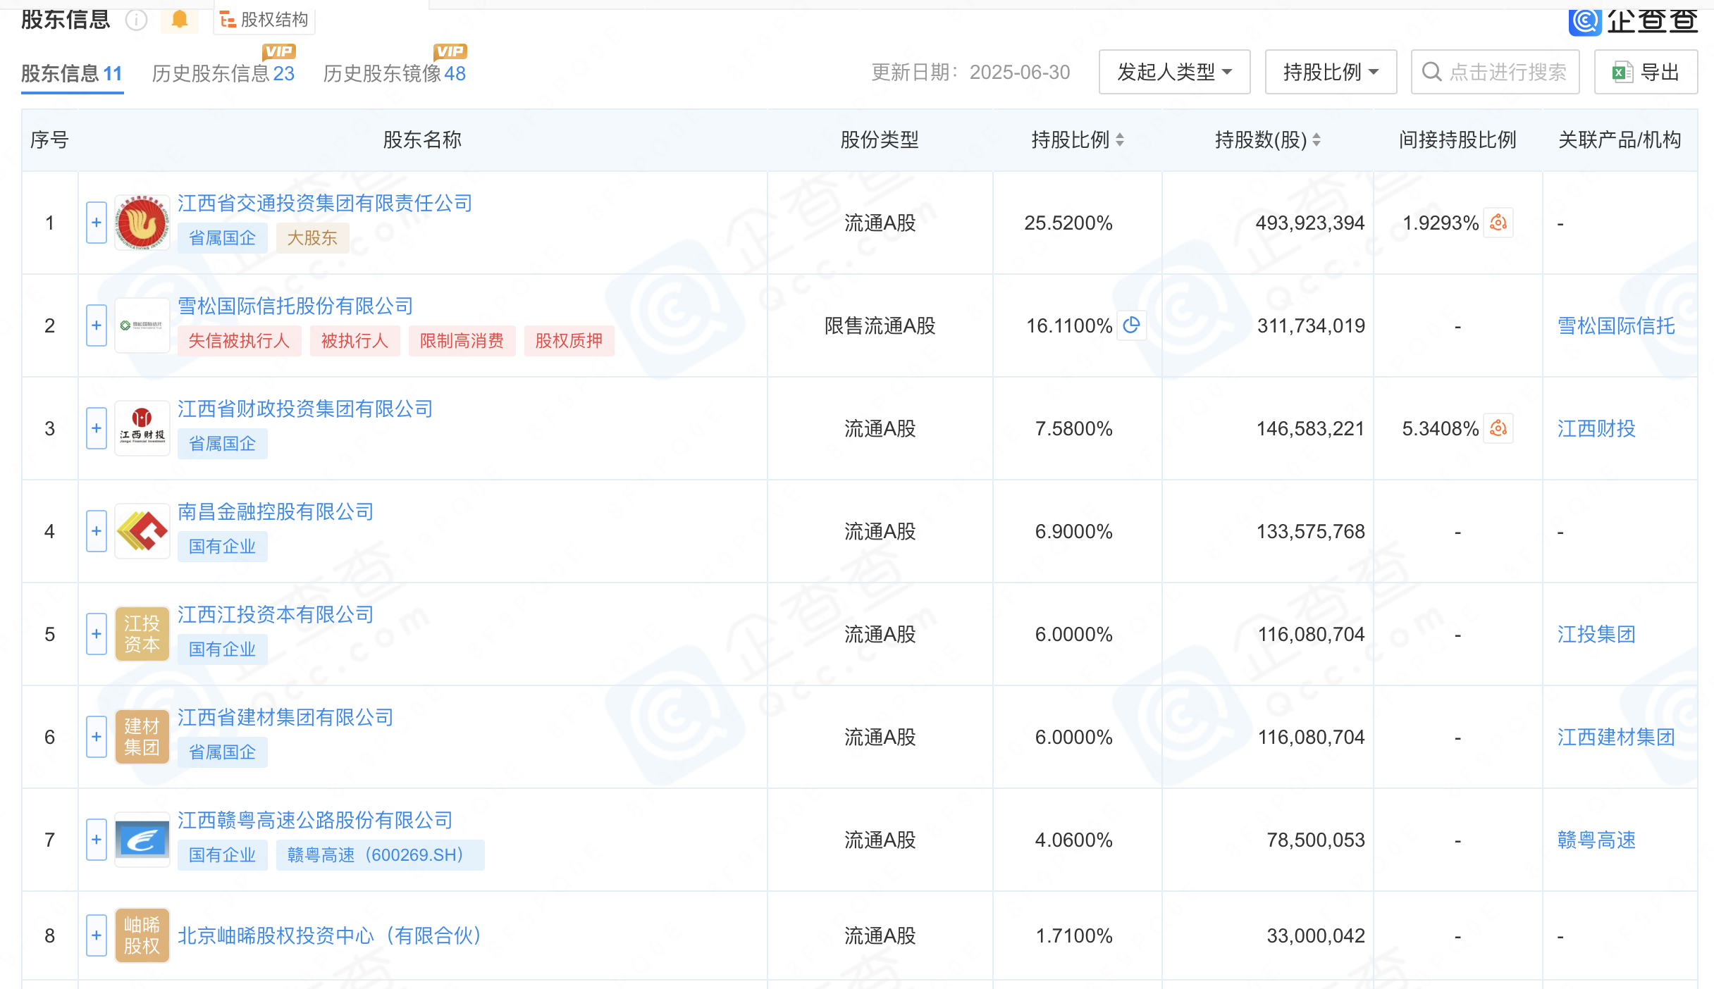
Task: Expand row 2 雪松国际信托 plus button
Action: point(97,325)
